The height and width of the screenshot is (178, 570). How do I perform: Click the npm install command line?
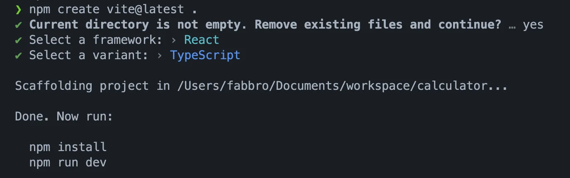coord(68,147)
